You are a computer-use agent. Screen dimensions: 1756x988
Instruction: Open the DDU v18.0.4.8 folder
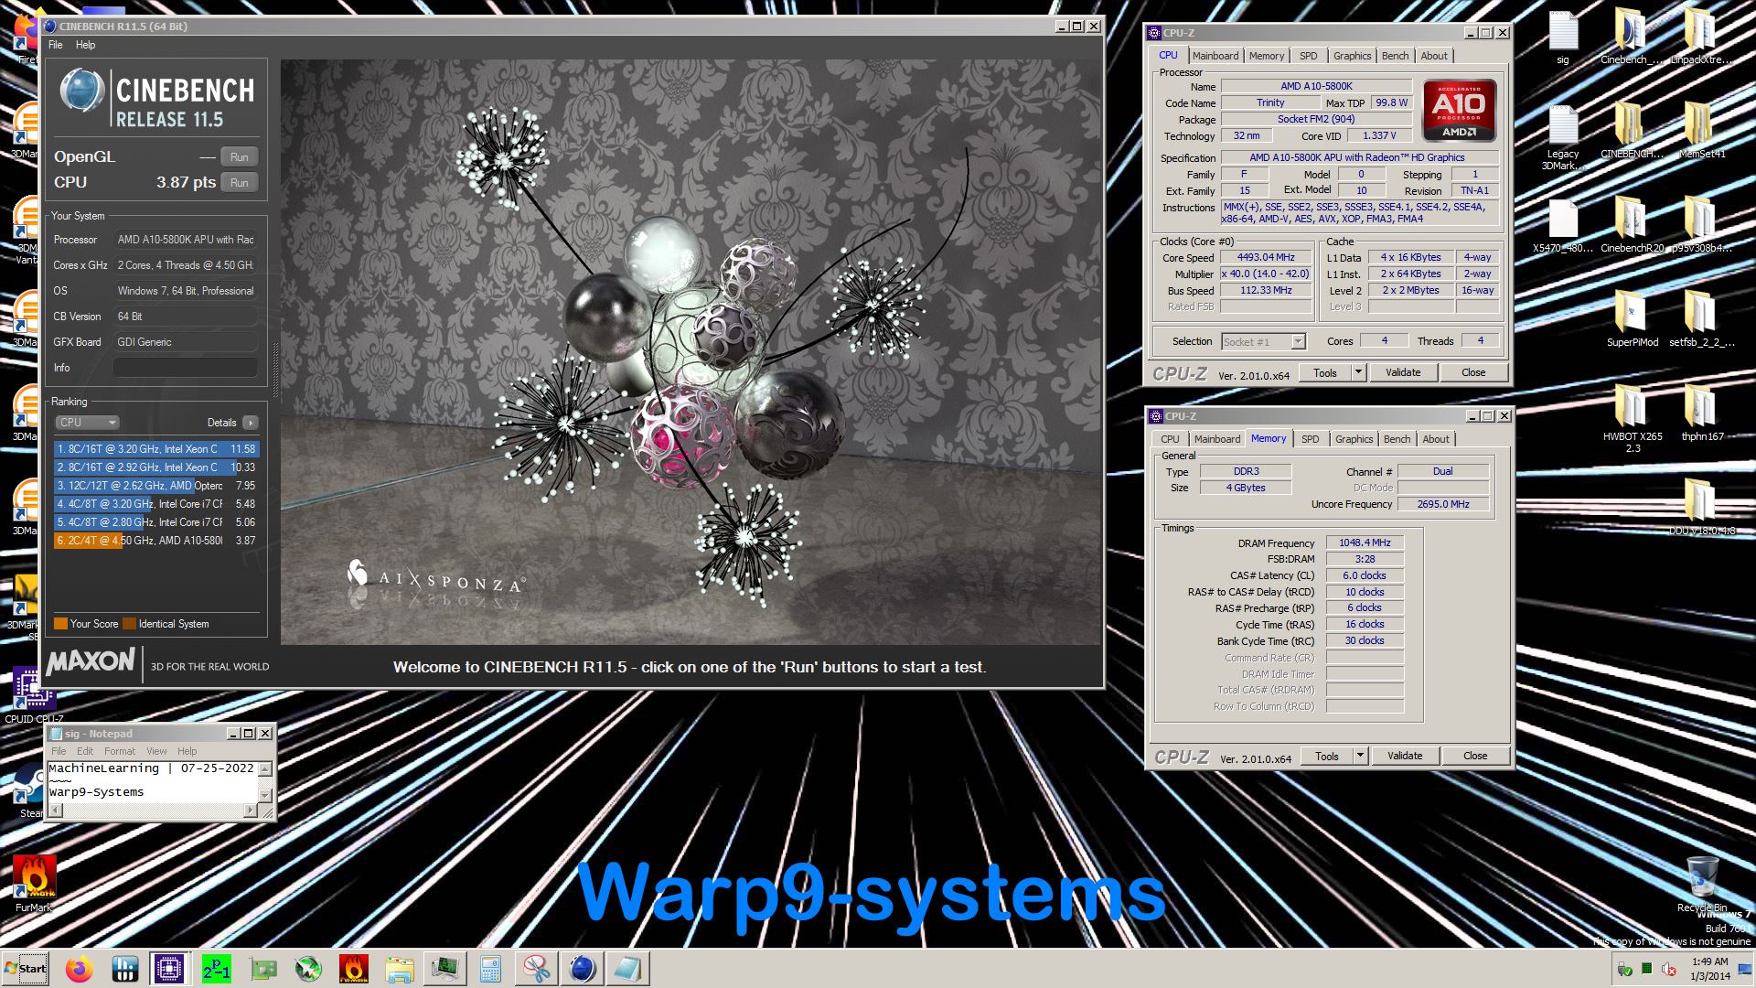tap(1701, 507)
